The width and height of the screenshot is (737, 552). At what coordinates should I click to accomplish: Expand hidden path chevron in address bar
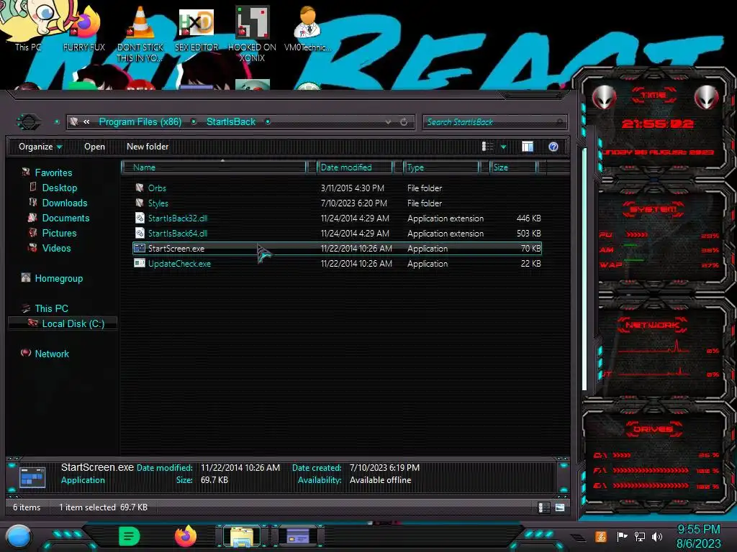point(86,121)
